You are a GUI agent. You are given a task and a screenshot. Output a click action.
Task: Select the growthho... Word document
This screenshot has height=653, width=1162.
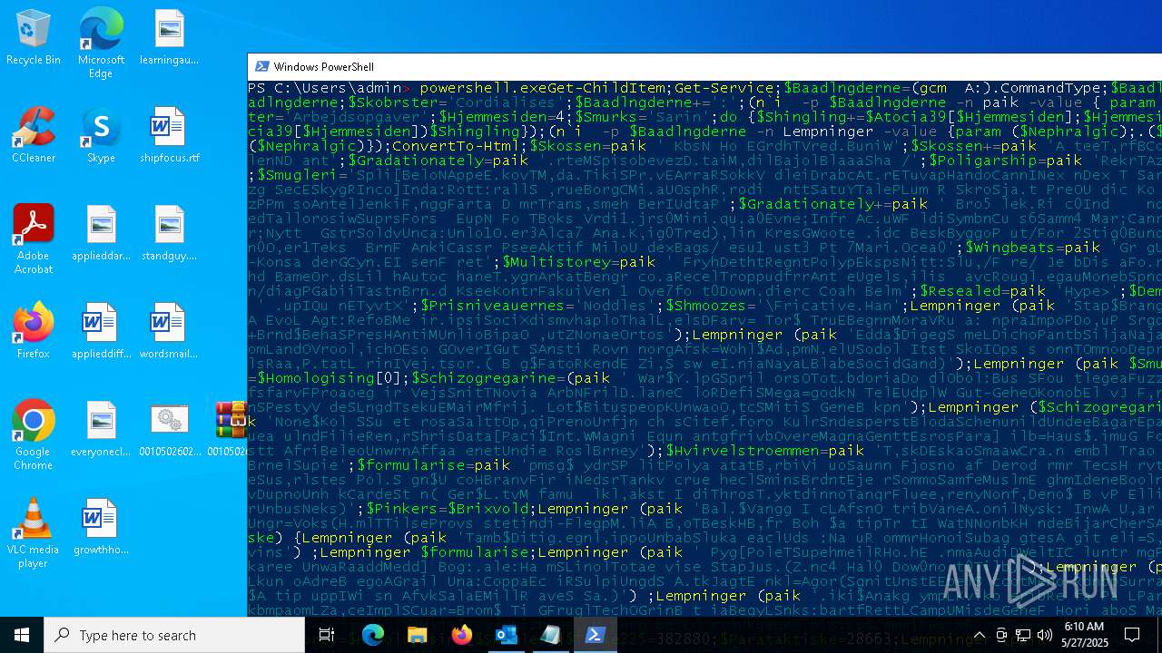pyautogui.click(x=101, y=528)
